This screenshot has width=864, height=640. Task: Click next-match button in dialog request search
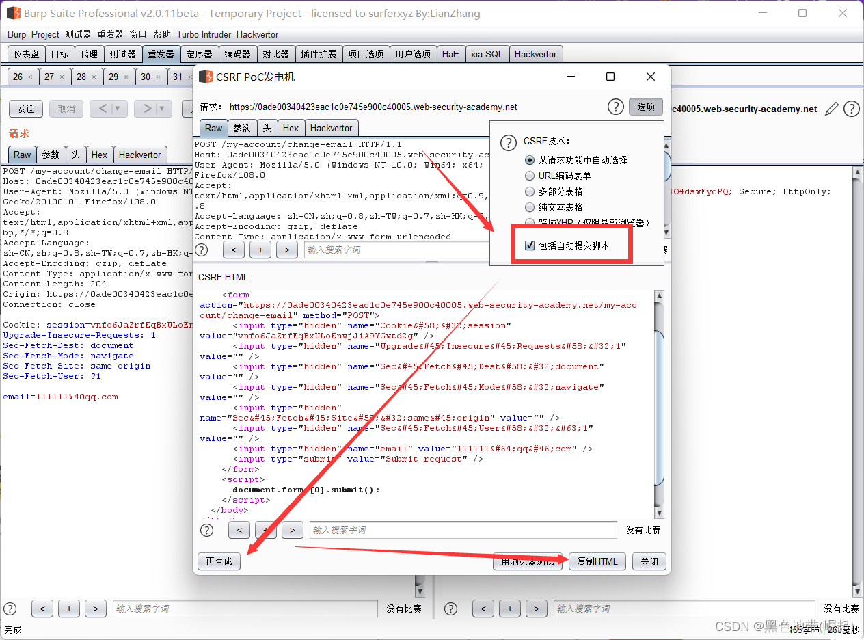coord(287,250)
